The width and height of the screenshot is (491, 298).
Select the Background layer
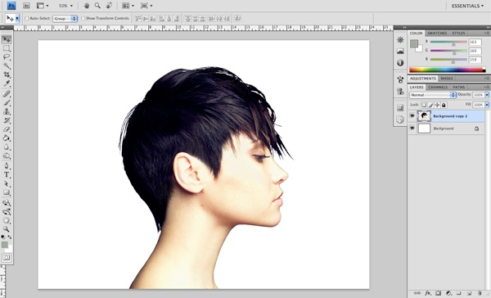(x=447, y=129)
